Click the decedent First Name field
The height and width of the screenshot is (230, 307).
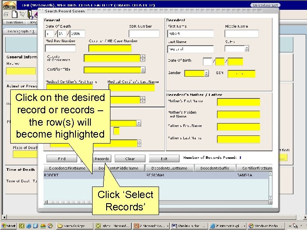(191, 34)
